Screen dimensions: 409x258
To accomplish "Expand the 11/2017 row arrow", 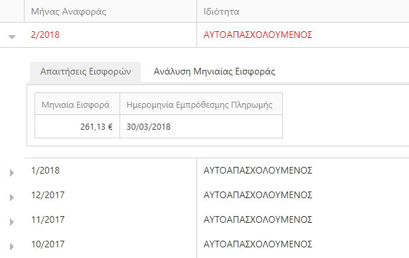I will tap(12, 222).
